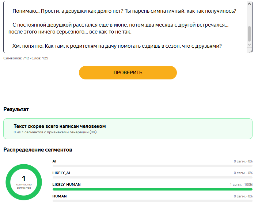Image resolution: width=258 pixels, height=208 pixels.
Task: Click the LIKELY_AI label
Action: point(61,173)
